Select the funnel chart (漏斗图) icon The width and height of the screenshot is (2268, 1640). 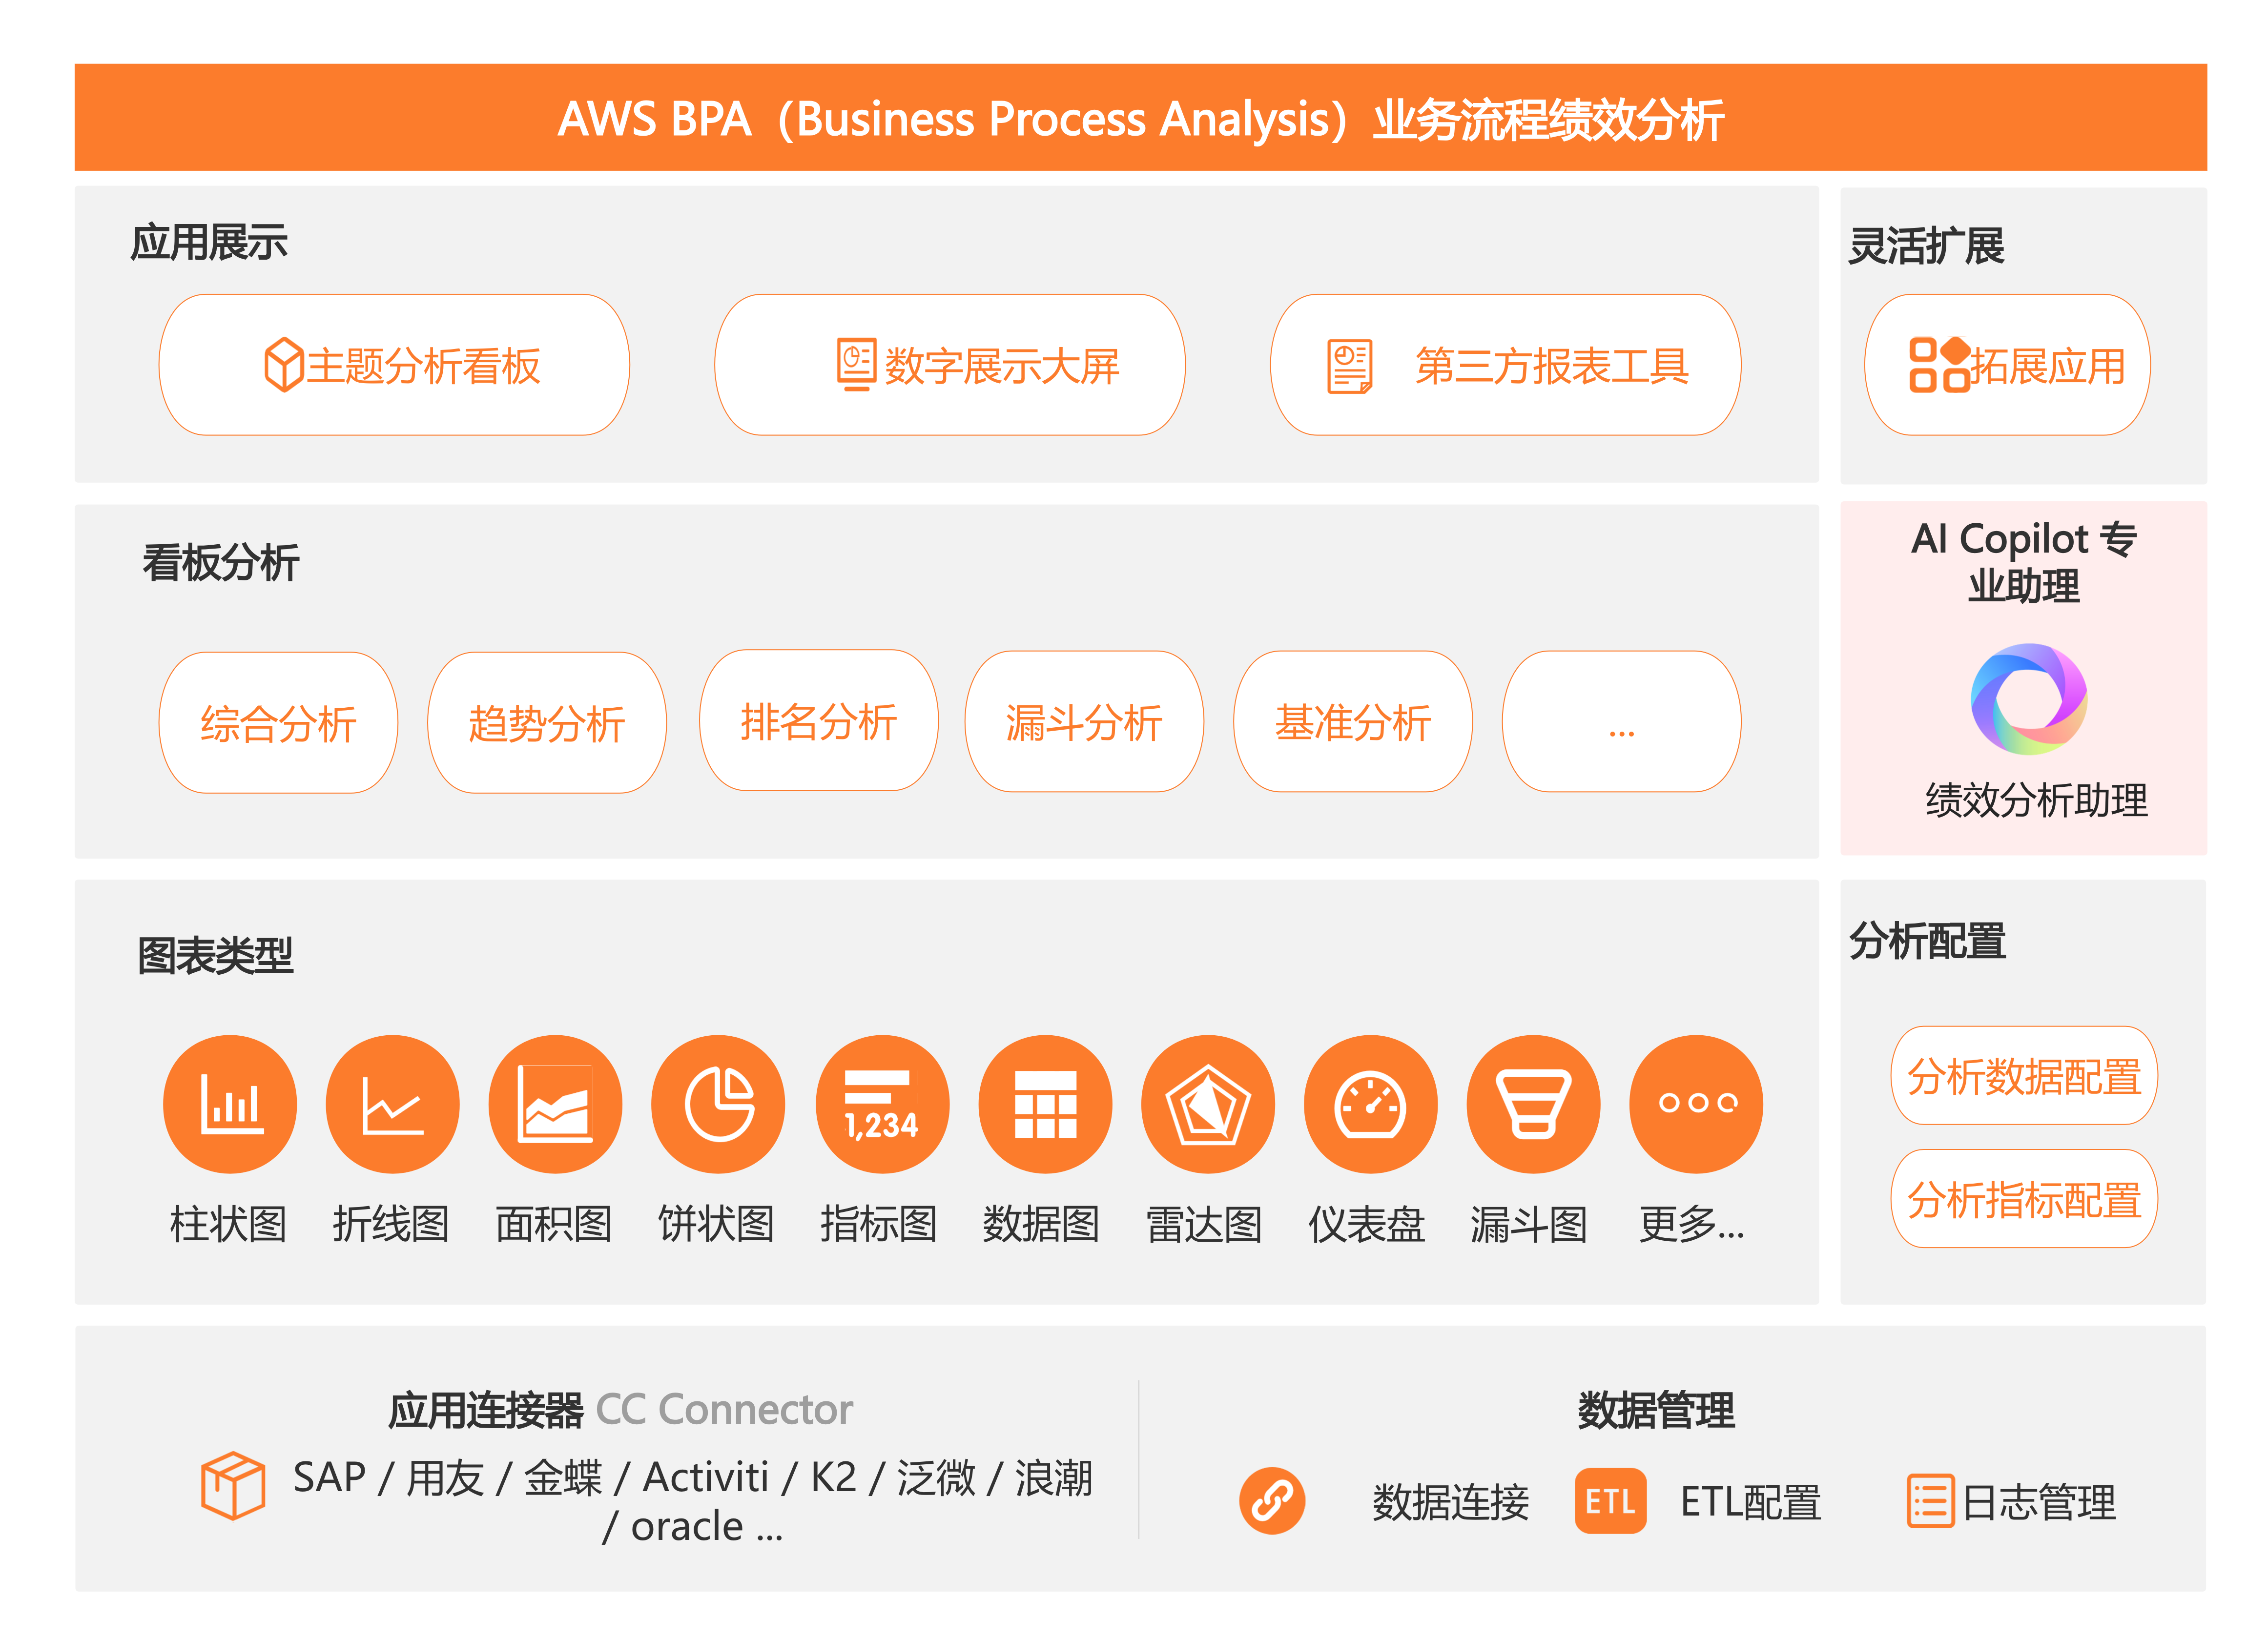click(1533, 1104)
